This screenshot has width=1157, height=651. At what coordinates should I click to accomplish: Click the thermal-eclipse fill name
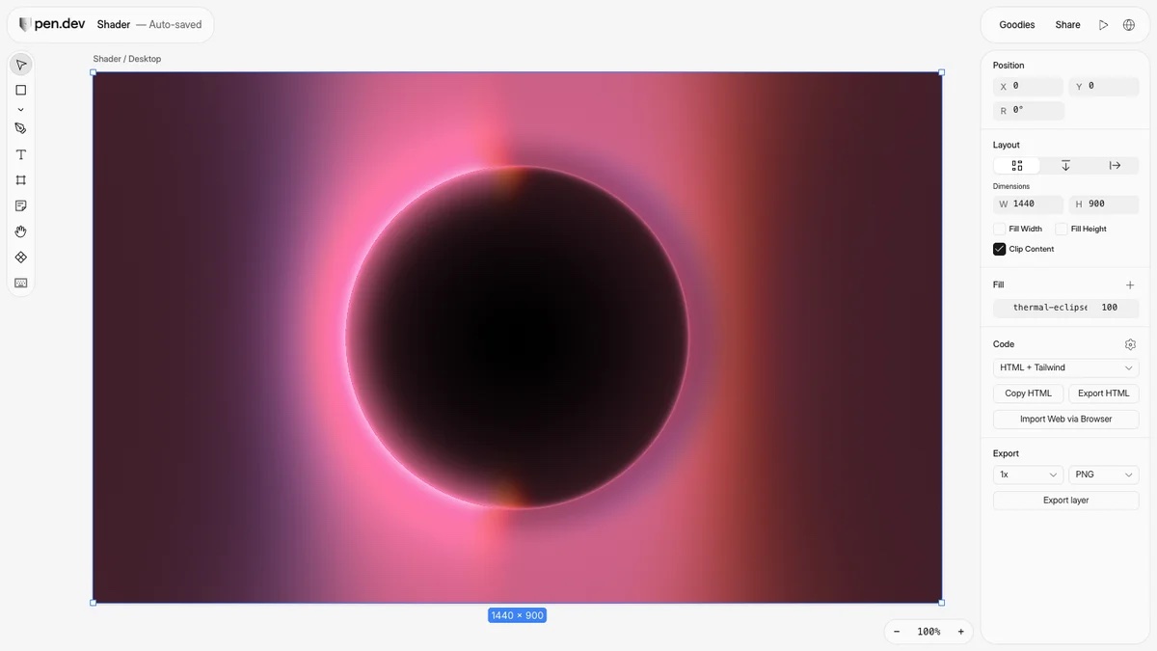pyautogui.click(x=1049, y=308)
